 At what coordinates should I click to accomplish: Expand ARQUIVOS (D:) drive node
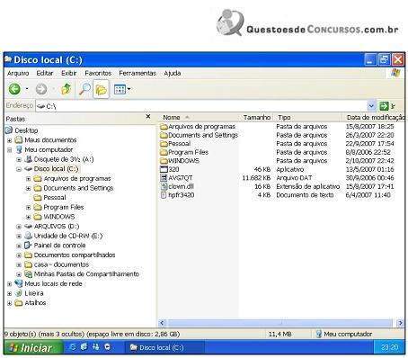pyautogui.click(x=19, y=227)
